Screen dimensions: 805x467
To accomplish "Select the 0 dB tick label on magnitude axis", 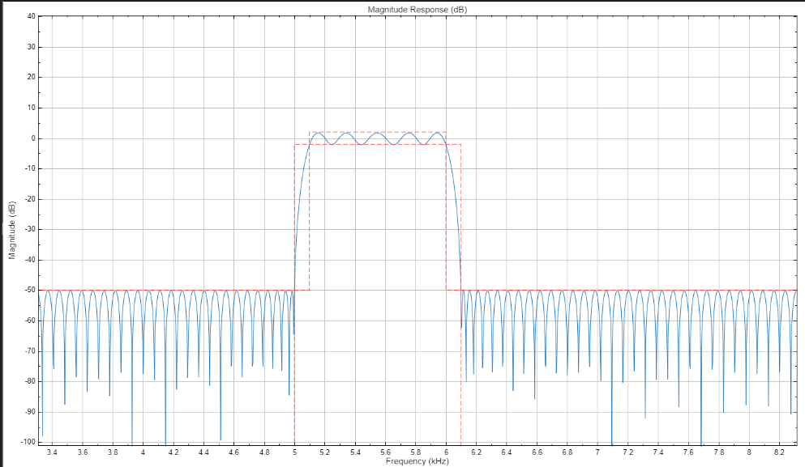I will [33, 138].
